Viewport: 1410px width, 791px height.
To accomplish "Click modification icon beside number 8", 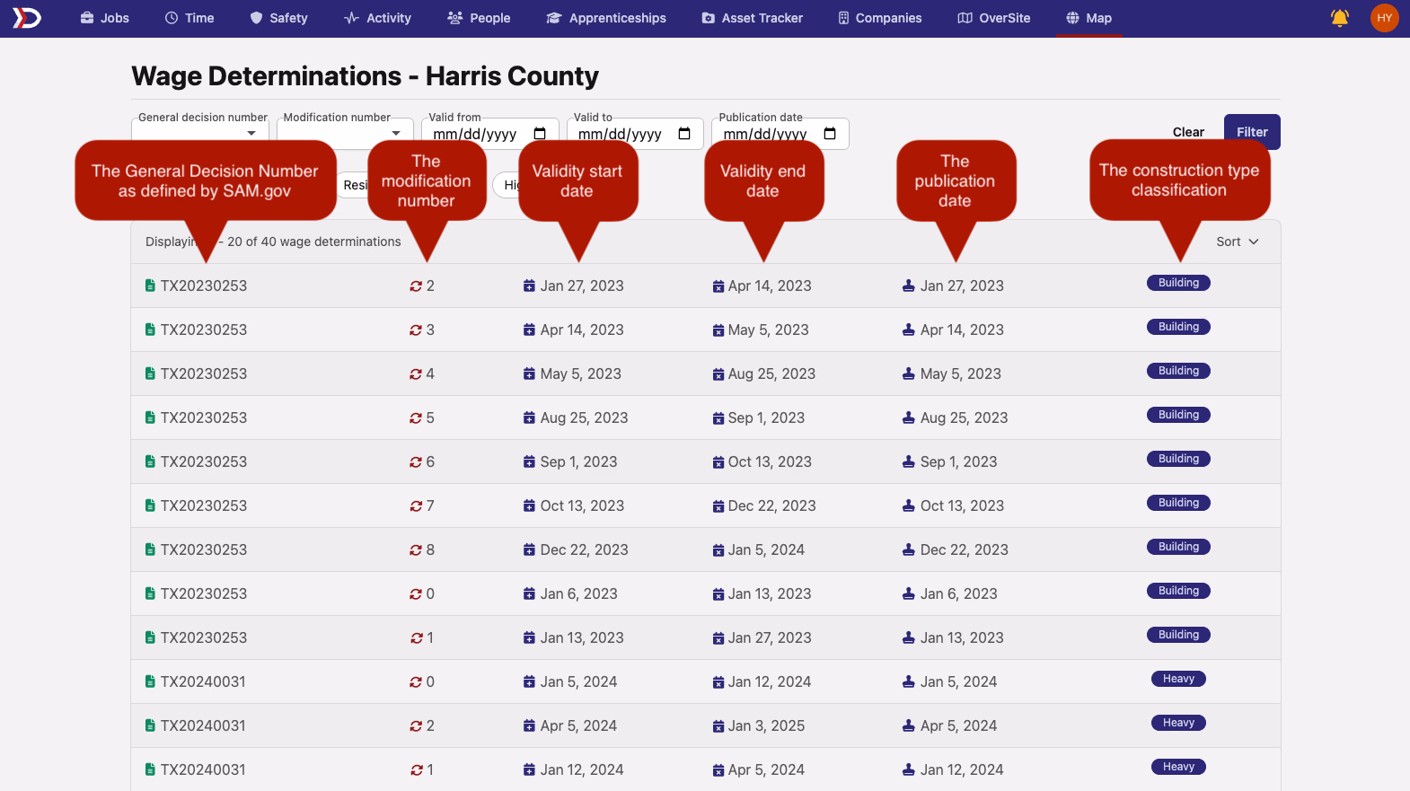I will 416,549.
